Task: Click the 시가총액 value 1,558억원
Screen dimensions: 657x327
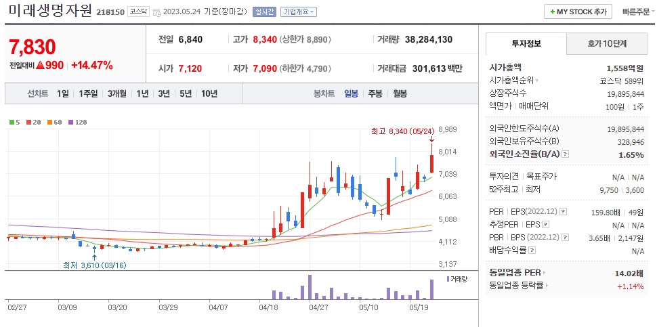Action: point(624,68)
